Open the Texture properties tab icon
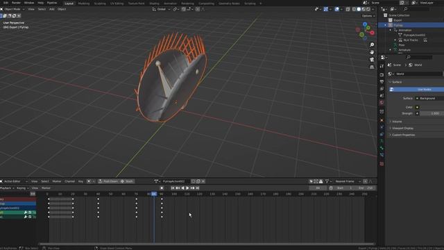This screenshot has width=444, height=250. tap(382, 164)
